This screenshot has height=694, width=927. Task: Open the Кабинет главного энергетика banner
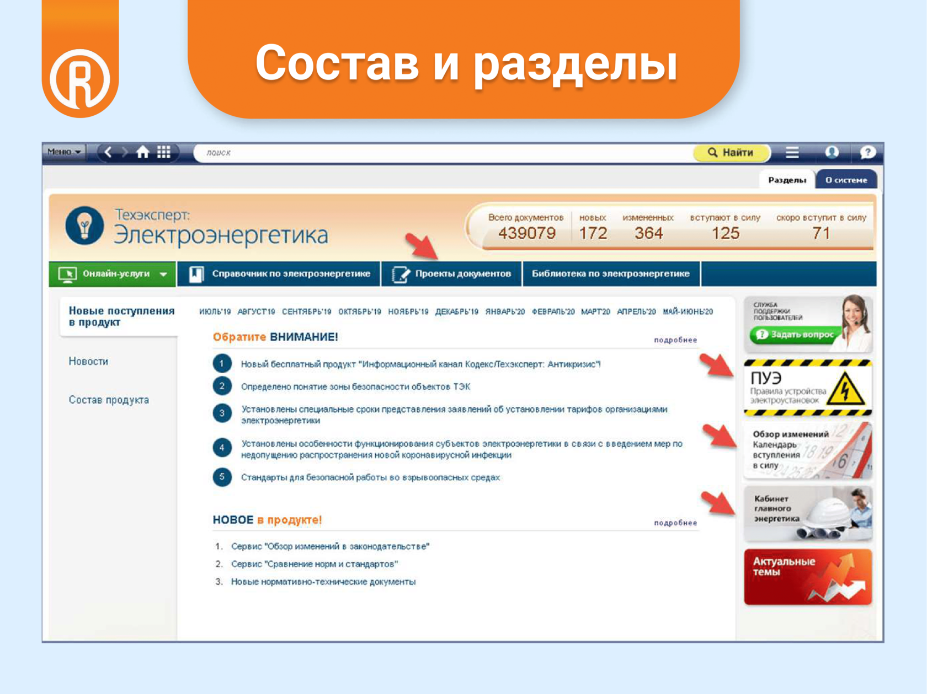click(x=808, y=513)
